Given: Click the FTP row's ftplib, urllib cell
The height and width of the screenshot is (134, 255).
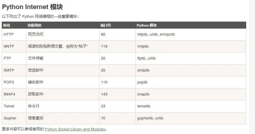Looking at the screenshot, I should point(147,58).
